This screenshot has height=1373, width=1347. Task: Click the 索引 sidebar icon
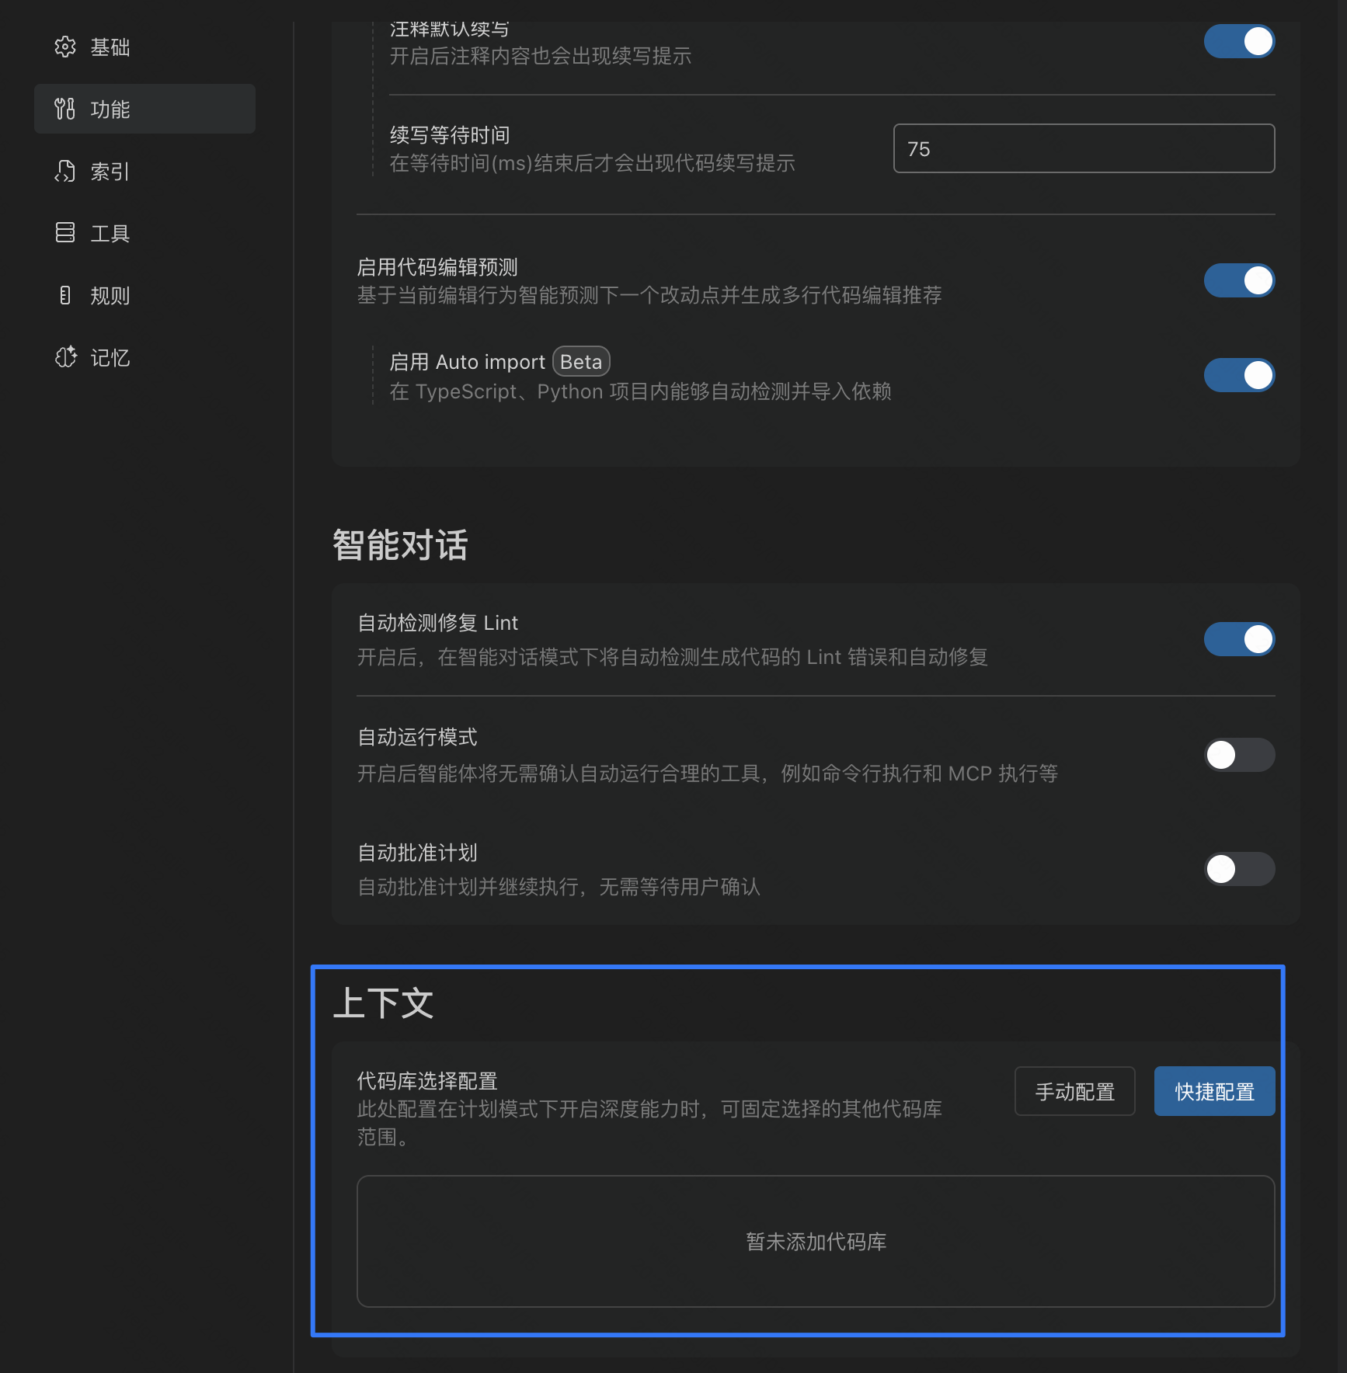(x=65, y=172)
